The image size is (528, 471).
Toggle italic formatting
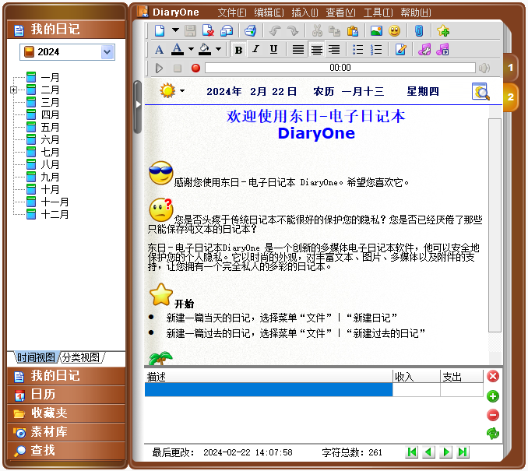point(256,50)
